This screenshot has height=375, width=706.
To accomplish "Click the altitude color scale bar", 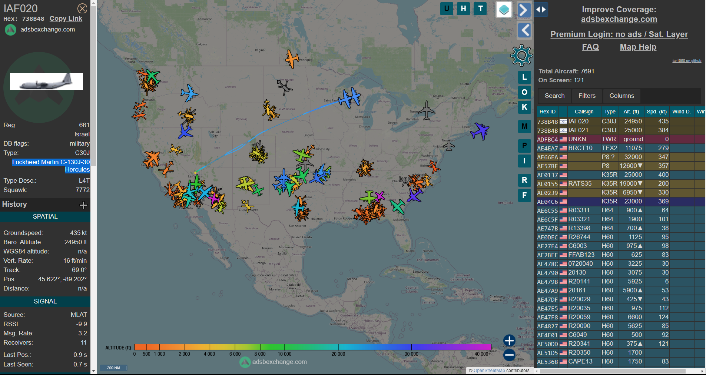I will tap(313, 347).
